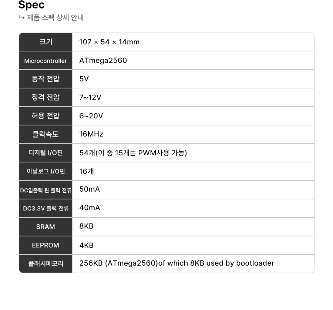This screenshot has height=310, width=333.
Task: Select the 아날로그 I/O핀 label cell
Action: 46,171
